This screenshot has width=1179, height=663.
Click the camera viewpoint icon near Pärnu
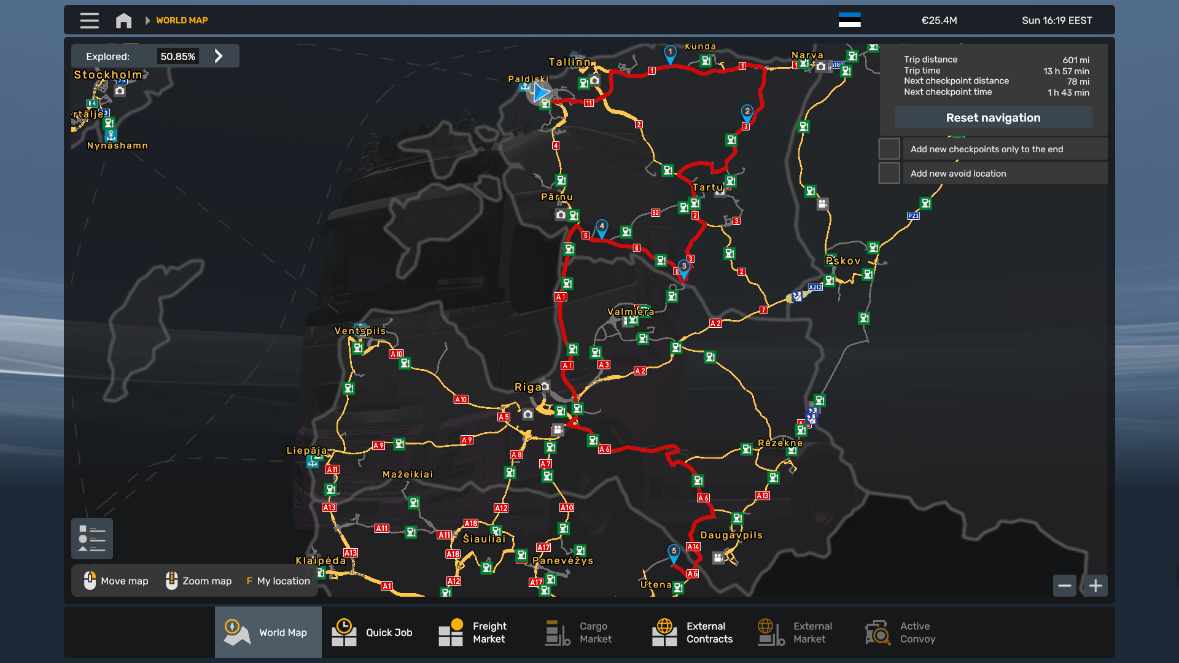pyautogui.click(x=560, y=215)
